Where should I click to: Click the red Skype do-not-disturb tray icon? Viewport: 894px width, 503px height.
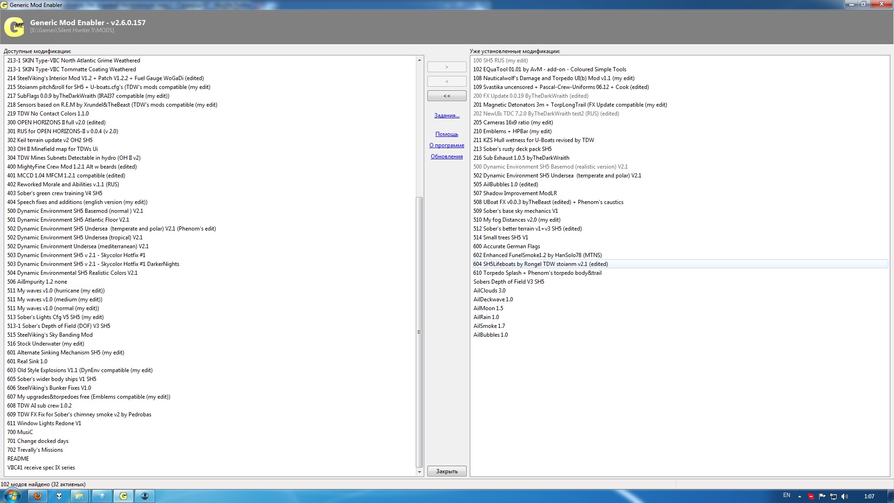tap(811, 496)
